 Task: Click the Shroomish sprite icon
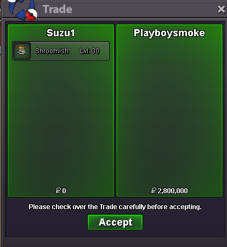click(22, 51)
